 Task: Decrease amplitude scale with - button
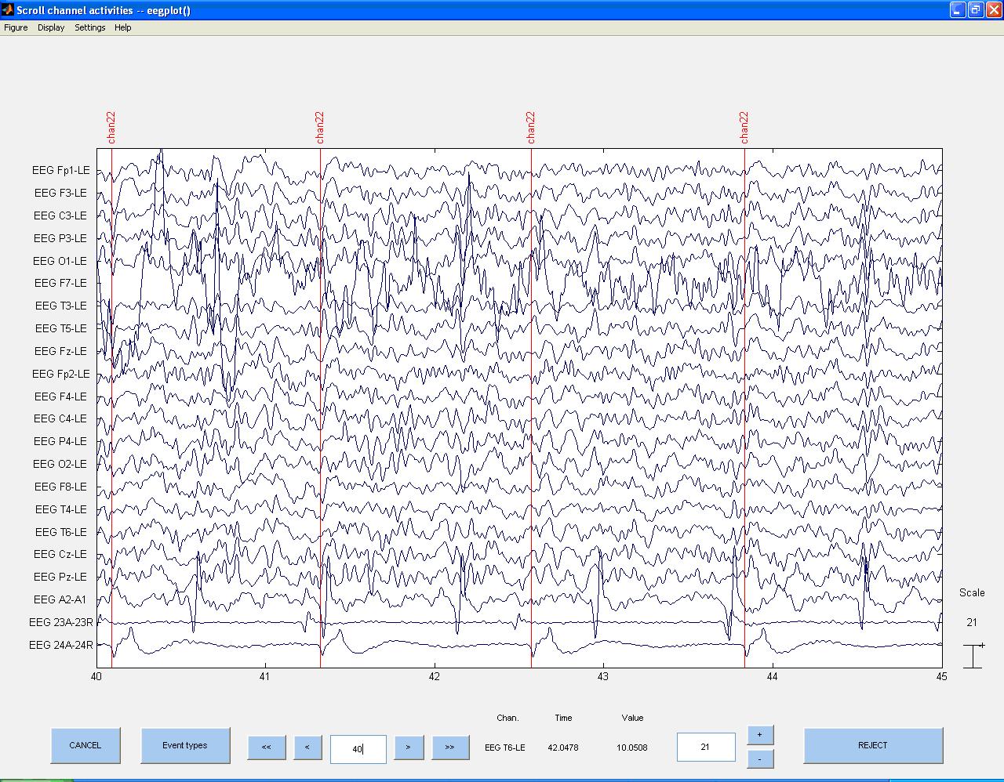pos(759,758)
